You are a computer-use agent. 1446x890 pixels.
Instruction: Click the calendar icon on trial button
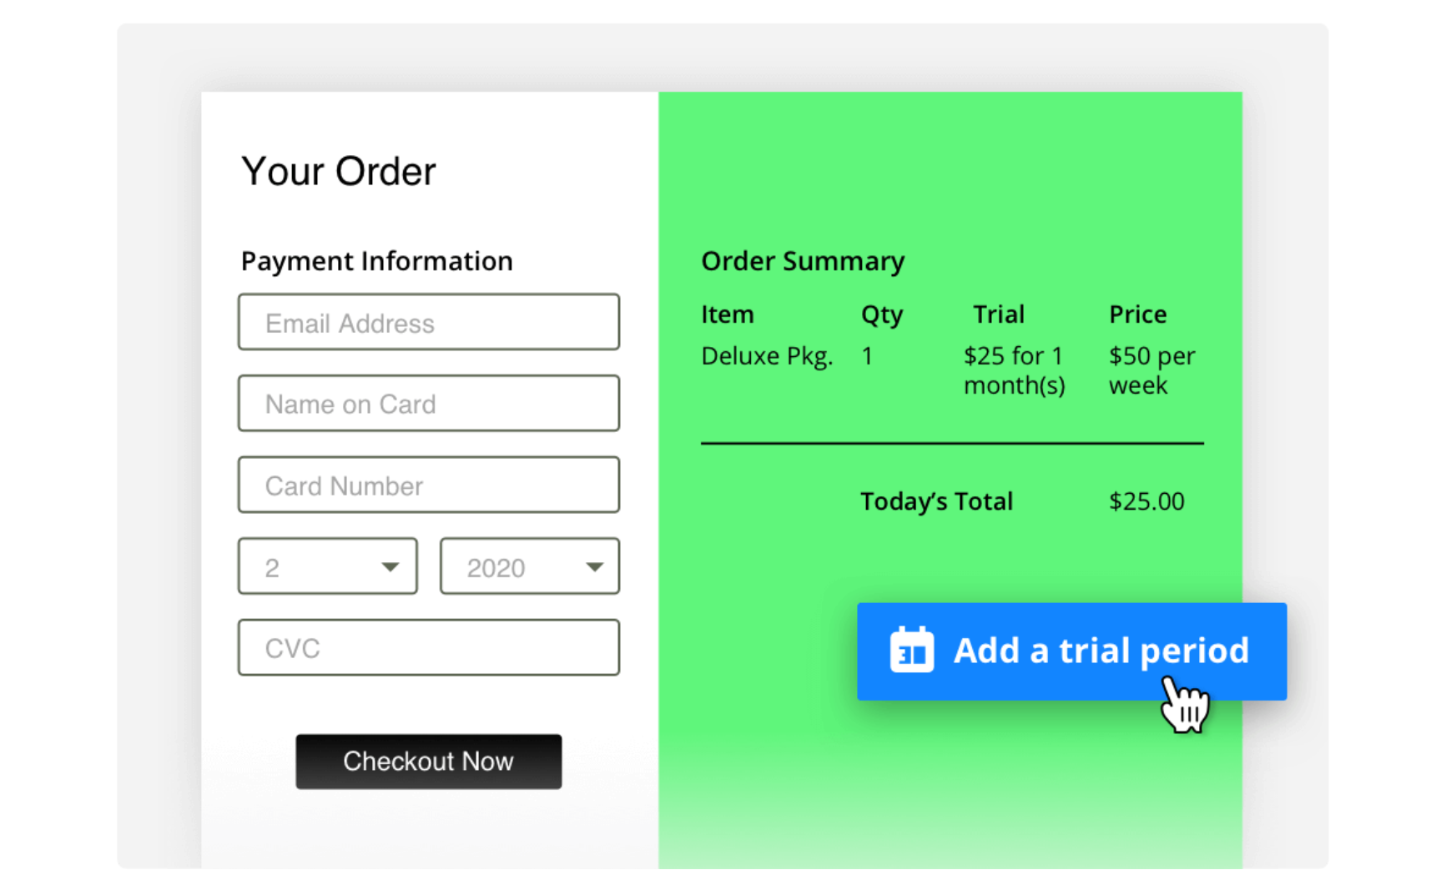coord(911,650)
